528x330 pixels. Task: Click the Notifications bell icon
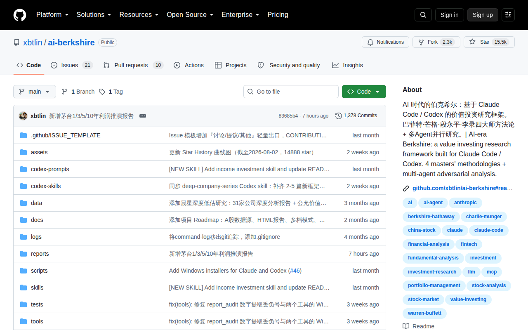370,42
